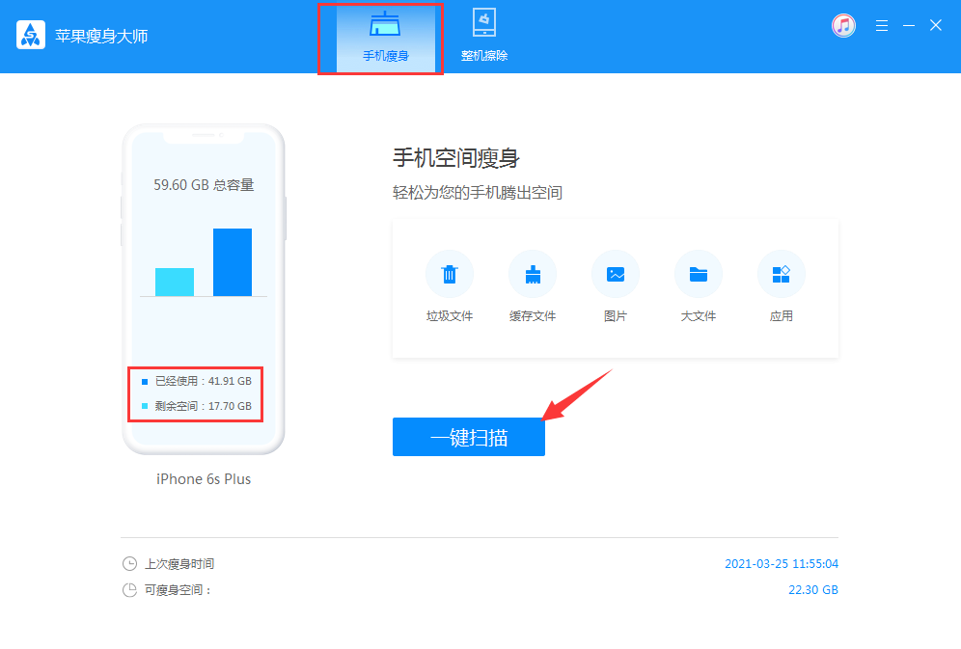
Task: Click the iPhone 6s Plus device name
Action: click(204, 478)
